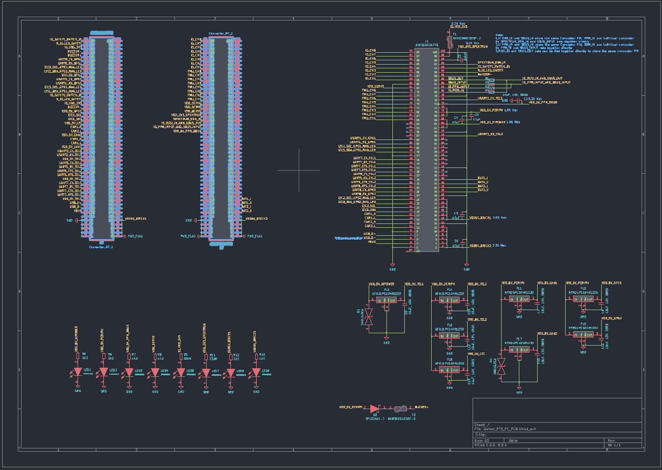
Task: Select the FL4 filter symbol
Action: pos(450,300)
